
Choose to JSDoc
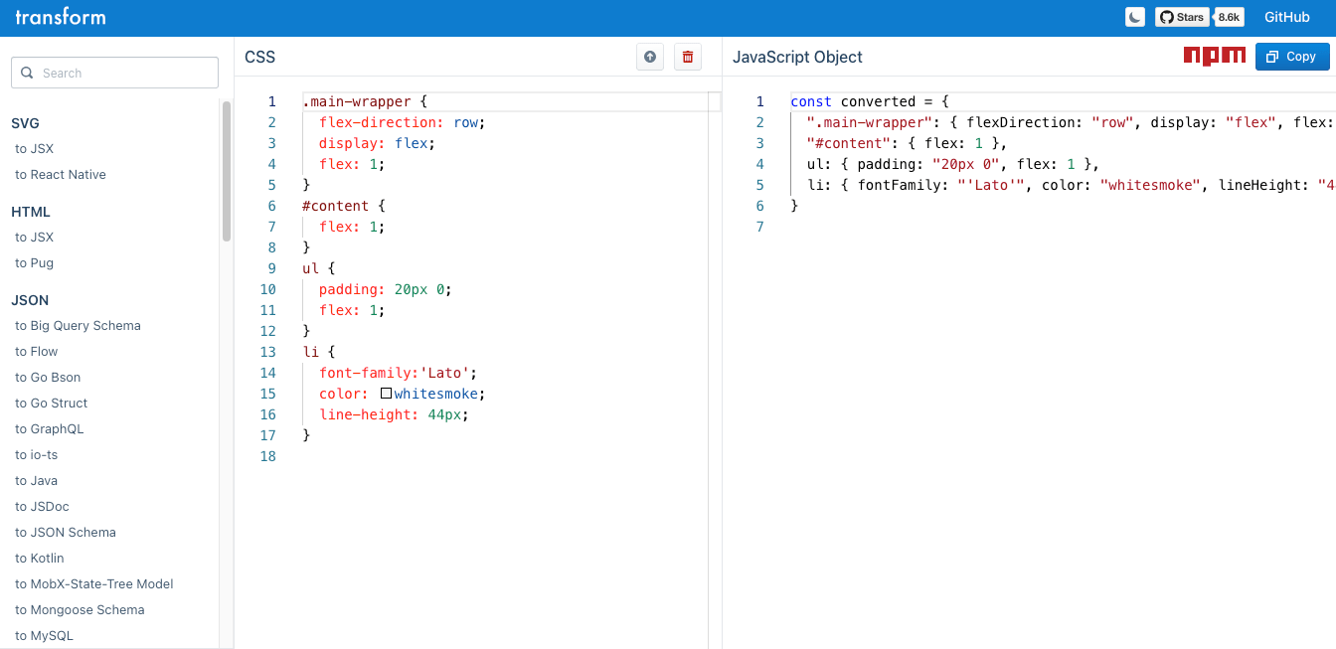tap(42, 507)
